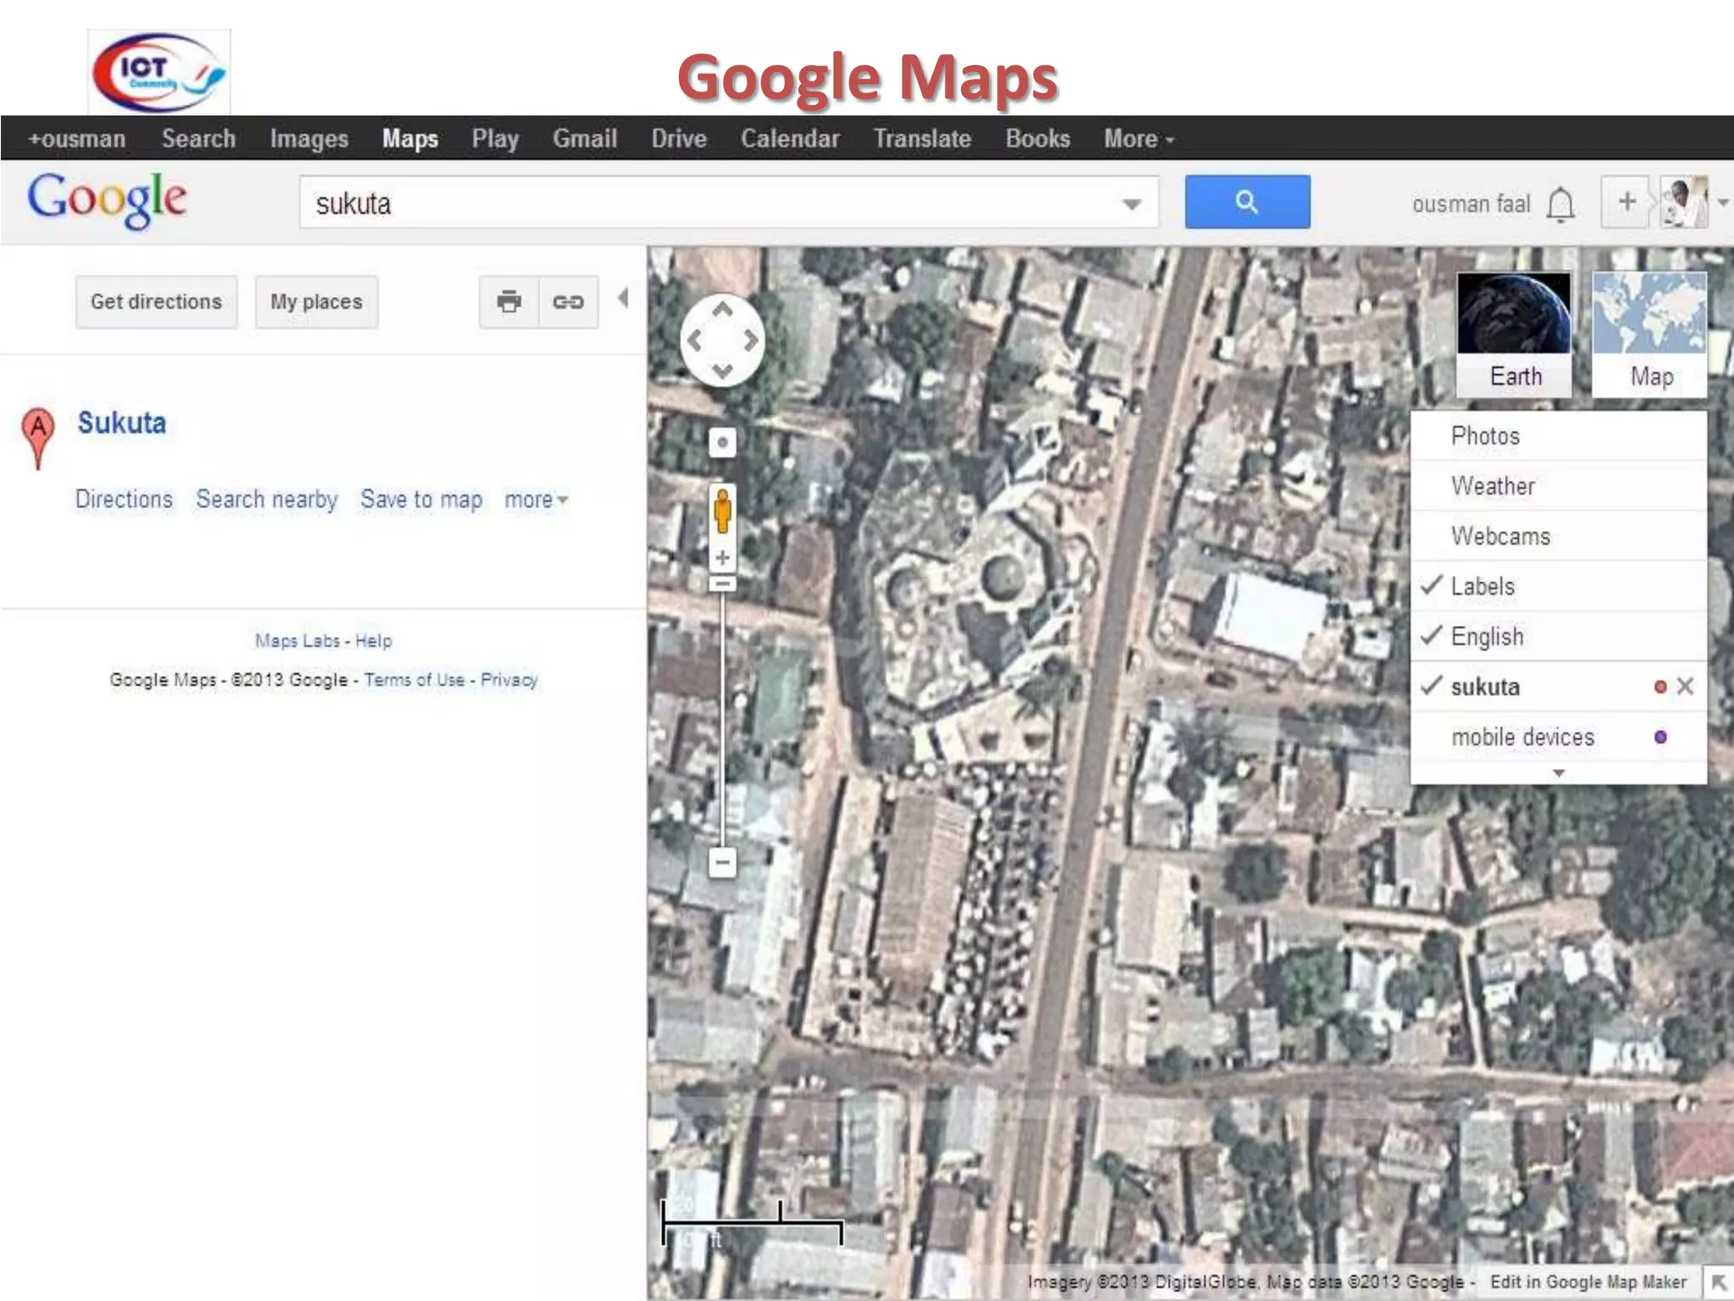Click the print icon
Screen dimensions: 1734x1301
(x=509, y=302)
